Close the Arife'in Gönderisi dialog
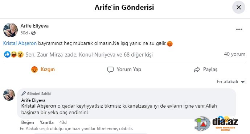The height and width of the screenshot is (134, 250). (238, 7)
